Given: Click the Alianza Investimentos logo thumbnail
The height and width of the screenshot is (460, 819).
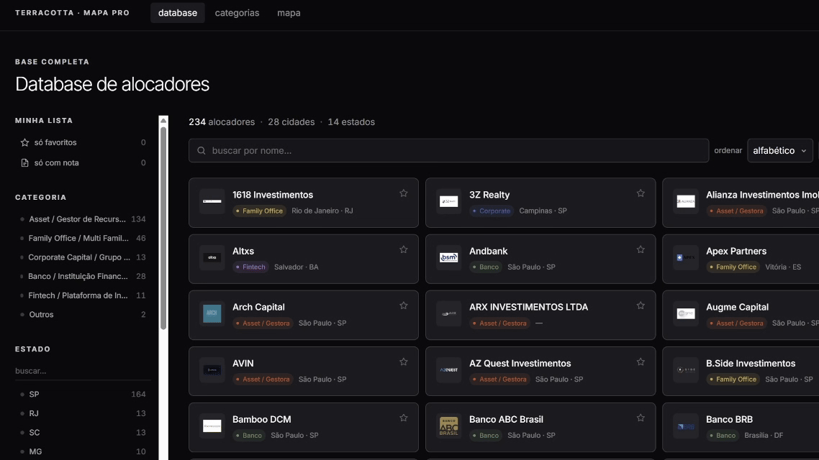Looking at the screenshot, I should [x=686, y=201].
